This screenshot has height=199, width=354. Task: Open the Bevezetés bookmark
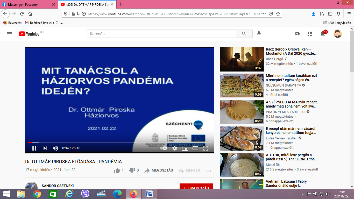coord(12,23)
